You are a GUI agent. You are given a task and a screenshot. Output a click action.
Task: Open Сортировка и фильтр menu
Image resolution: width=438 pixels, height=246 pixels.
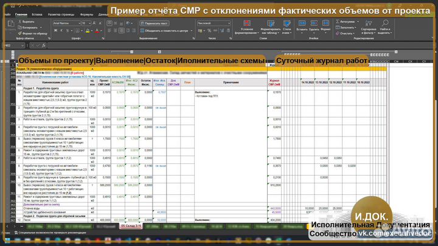point(369,27)
